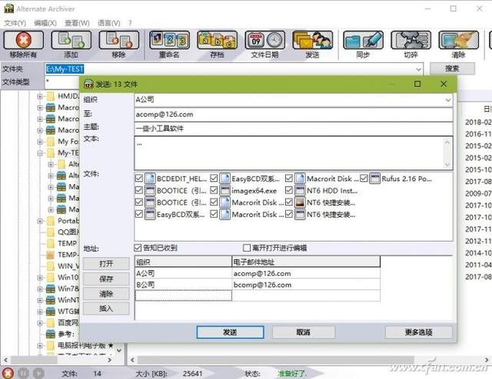
Task: Click the text box vertical scrollbar down arrow
Action: coord(447,164)
